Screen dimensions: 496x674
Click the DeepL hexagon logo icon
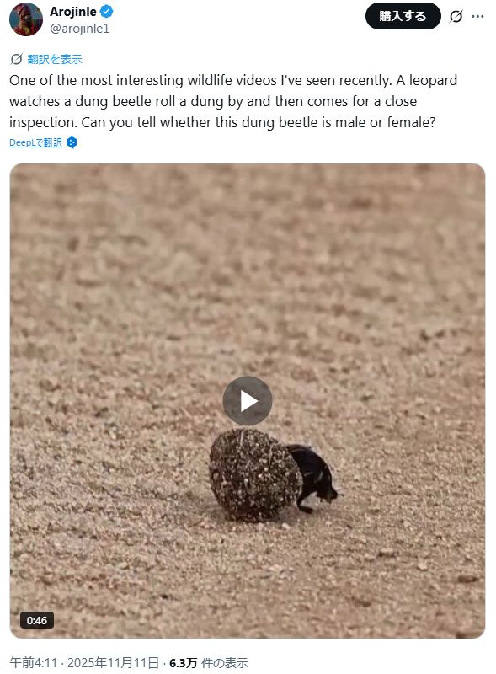[x=72, y=142]
